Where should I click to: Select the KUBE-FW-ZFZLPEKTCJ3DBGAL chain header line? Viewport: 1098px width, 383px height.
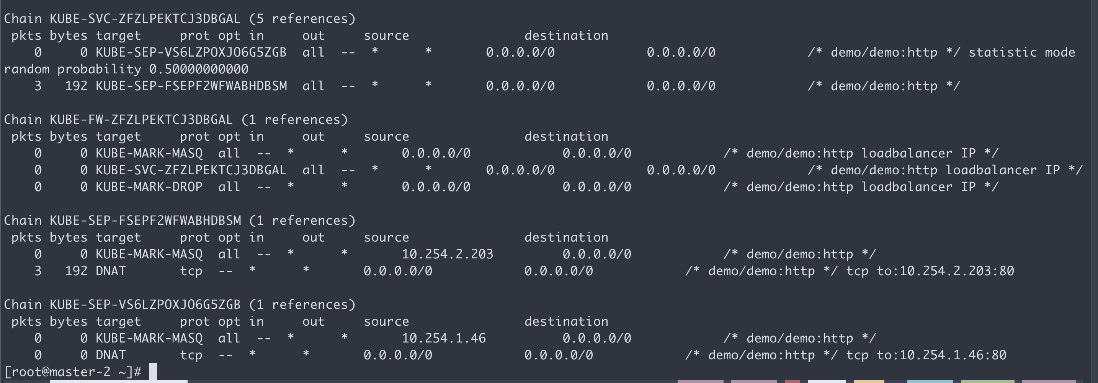(176, 120)
